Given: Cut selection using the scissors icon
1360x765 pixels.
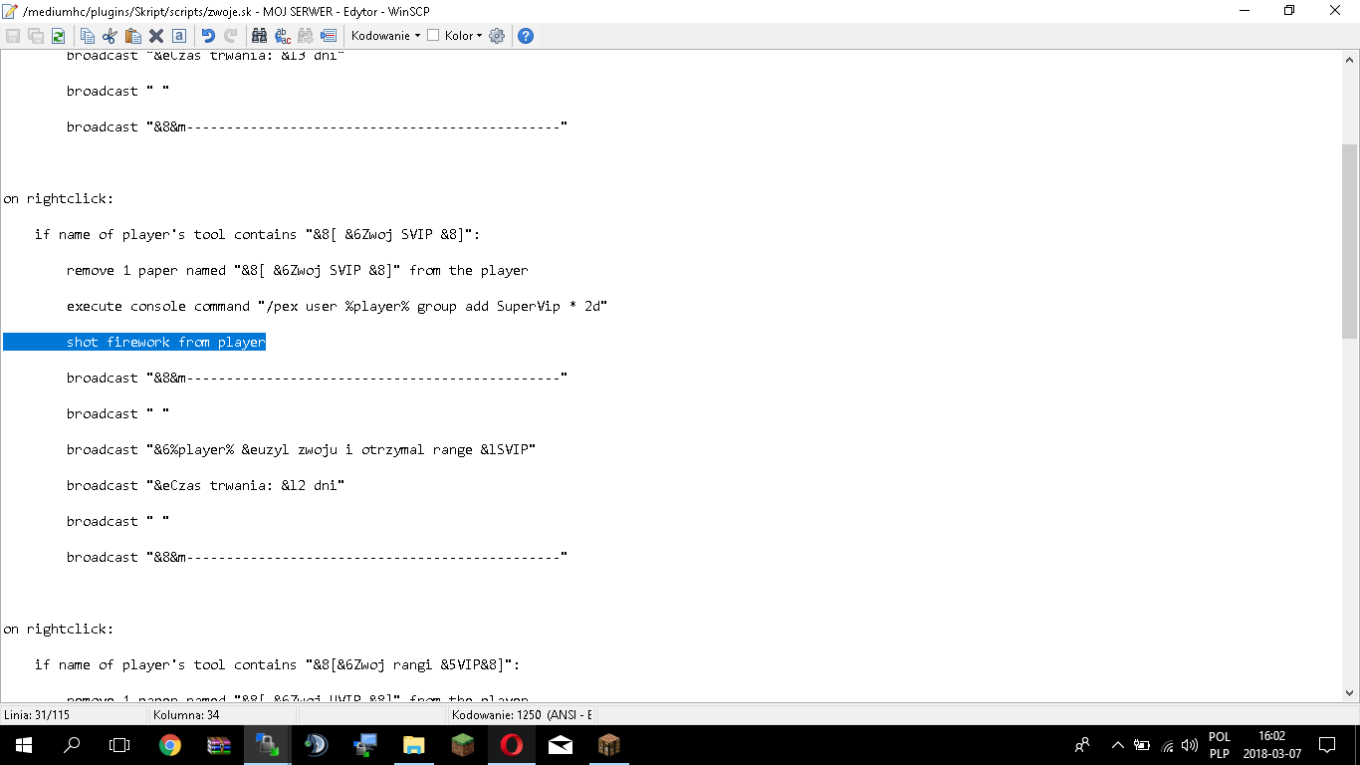Looking at the screenshot, I should click(x=111, y=36).
